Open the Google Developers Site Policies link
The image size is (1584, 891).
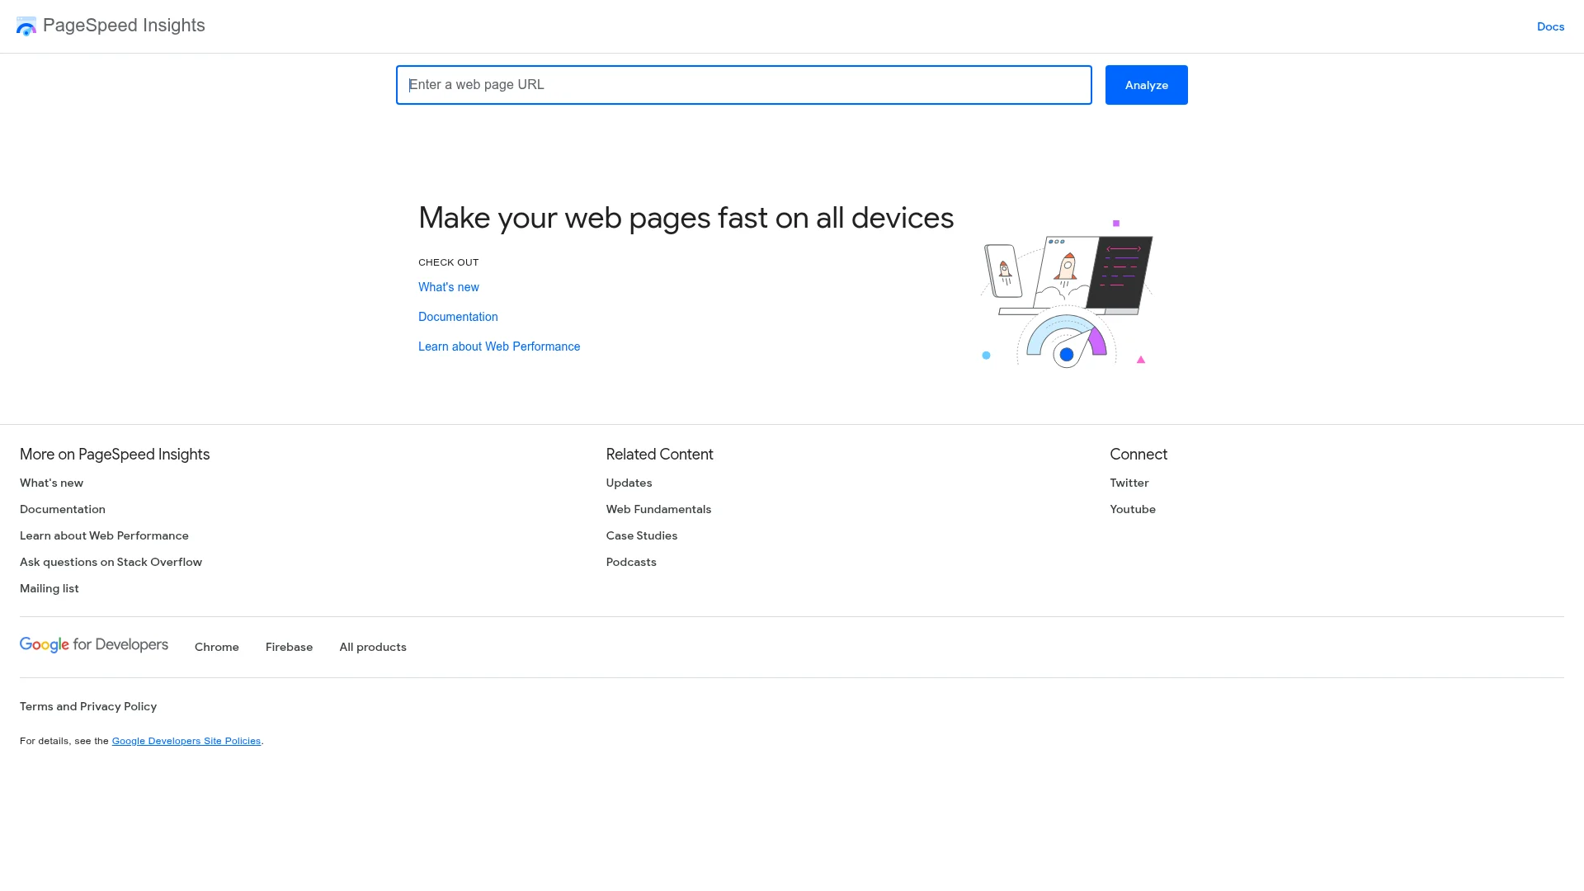[x=186, y=740]
